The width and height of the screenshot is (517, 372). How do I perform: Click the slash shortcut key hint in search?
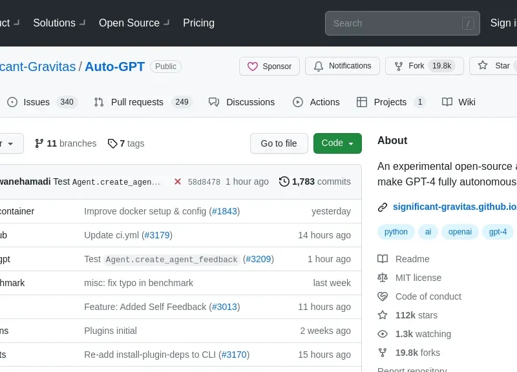tap(468, 23)
